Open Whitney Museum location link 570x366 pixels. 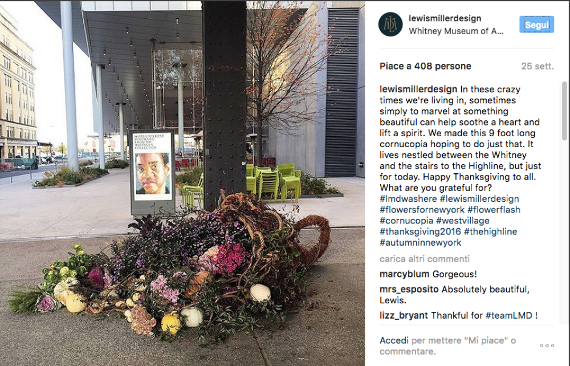pos(456,31)
